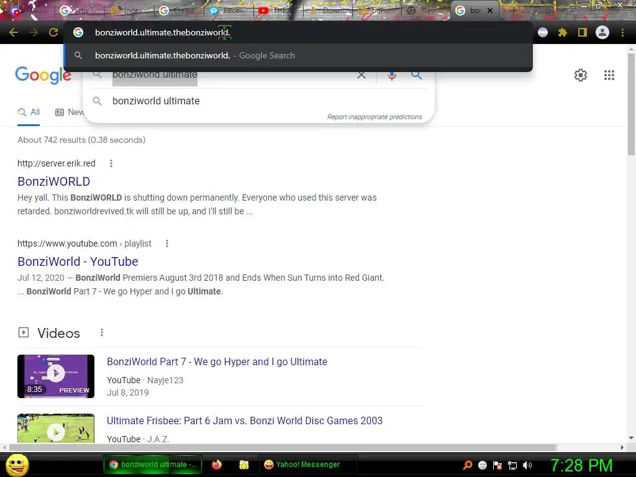Select the omnibox Google Search suggestion
This screenshot has width=636, height=477.
(x=298, y=55)
